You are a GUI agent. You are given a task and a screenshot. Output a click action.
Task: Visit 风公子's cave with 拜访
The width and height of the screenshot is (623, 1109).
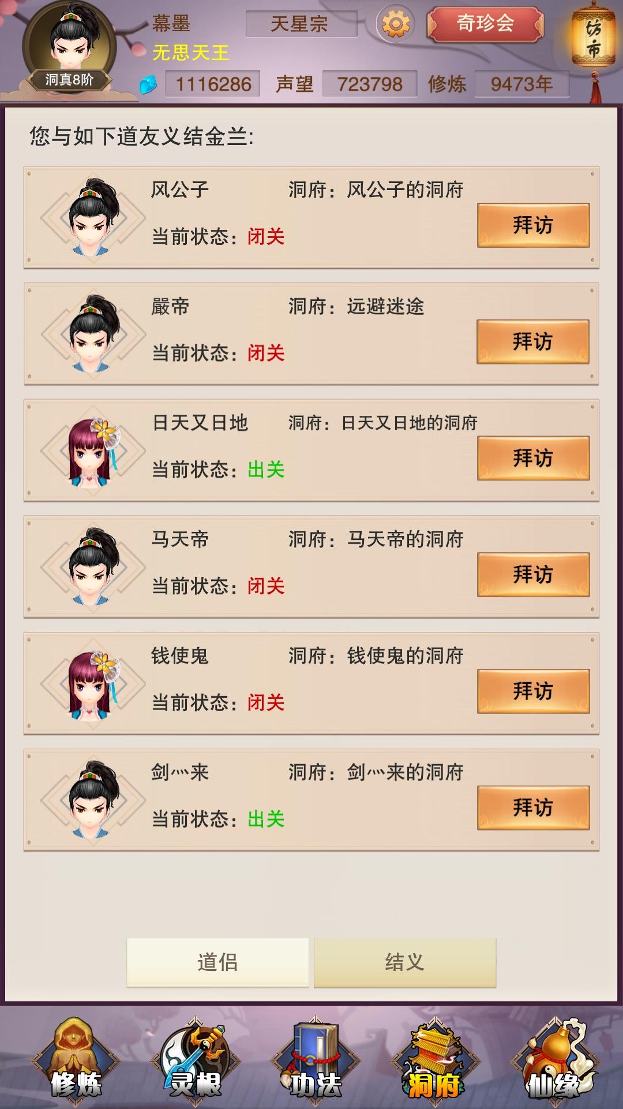pos(533,225)
